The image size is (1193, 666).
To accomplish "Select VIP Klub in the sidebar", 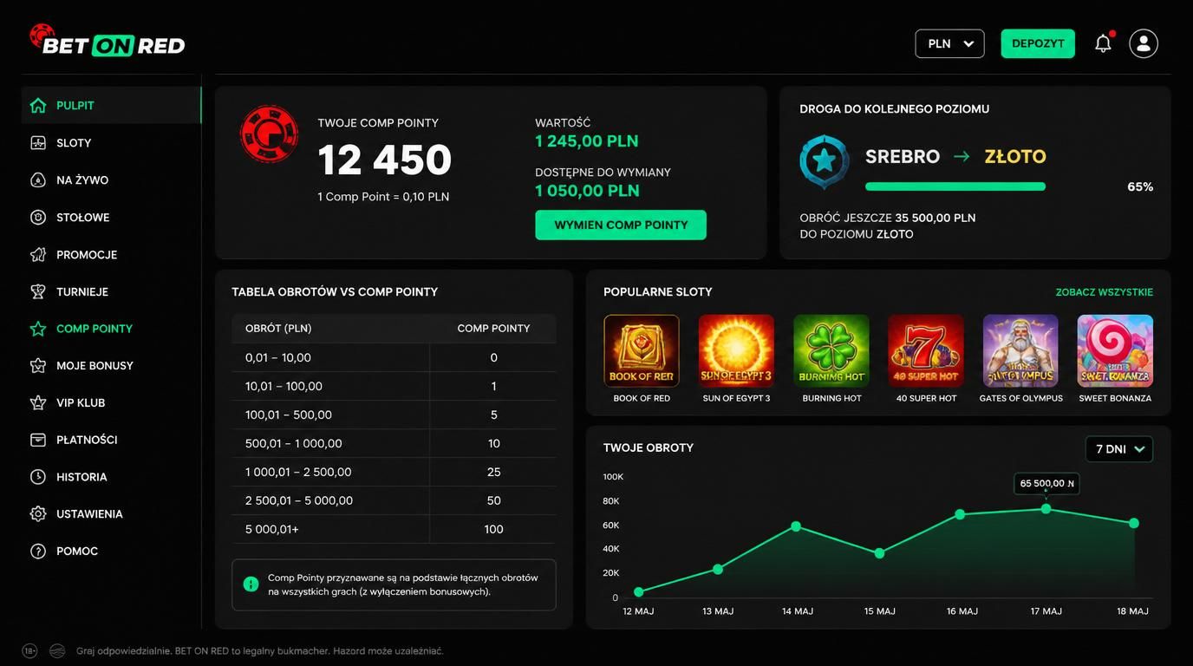I will click(111, 403).
